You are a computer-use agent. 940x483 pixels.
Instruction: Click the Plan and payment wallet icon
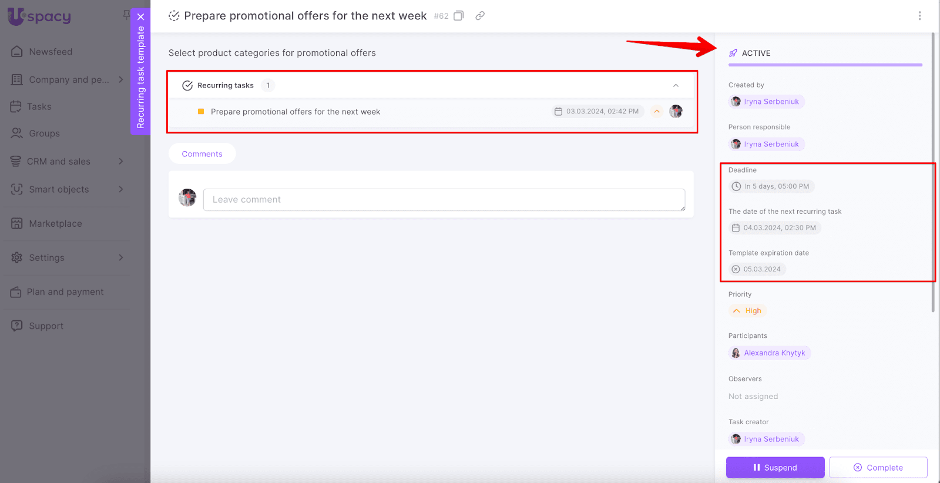coord(16,292)
